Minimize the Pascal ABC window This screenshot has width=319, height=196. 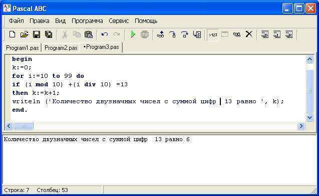click(x=287, y=8)
